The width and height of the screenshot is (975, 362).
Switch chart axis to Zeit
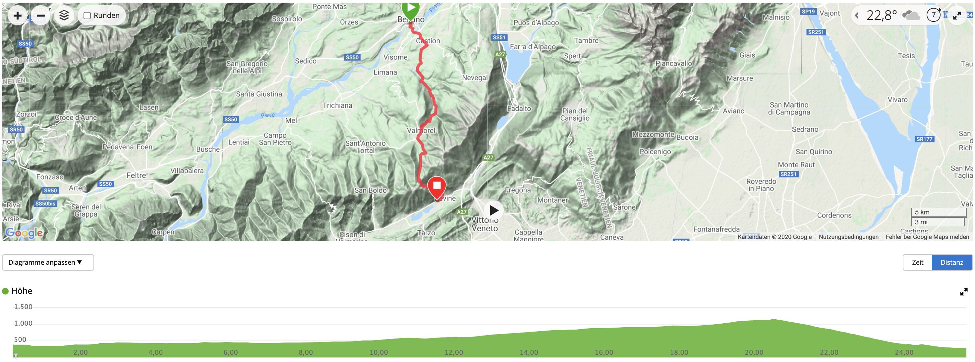click(917, 262)
